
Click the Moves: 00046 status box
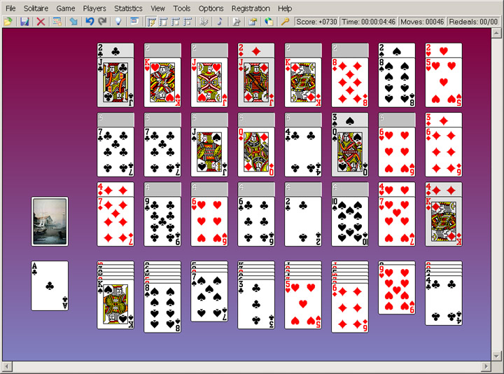click(x=422, y=22)
